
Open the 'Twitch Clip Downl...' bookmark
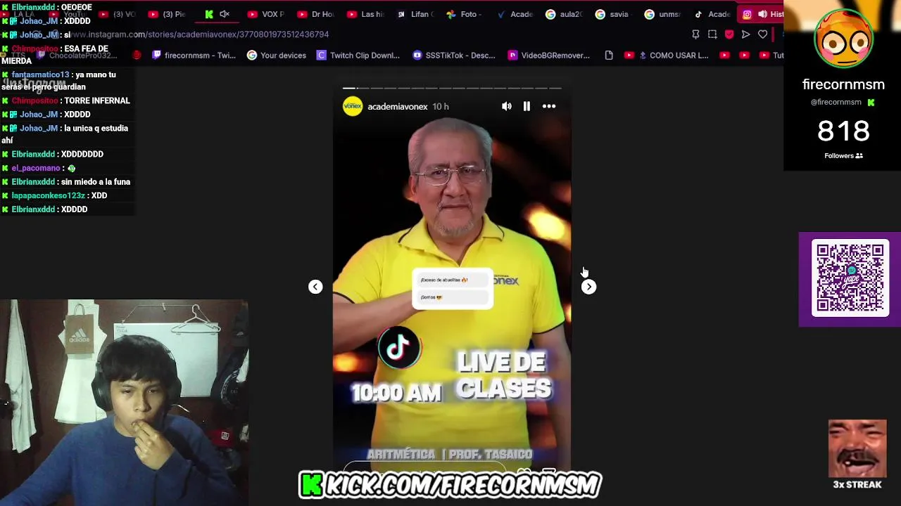tap(358, 56)
